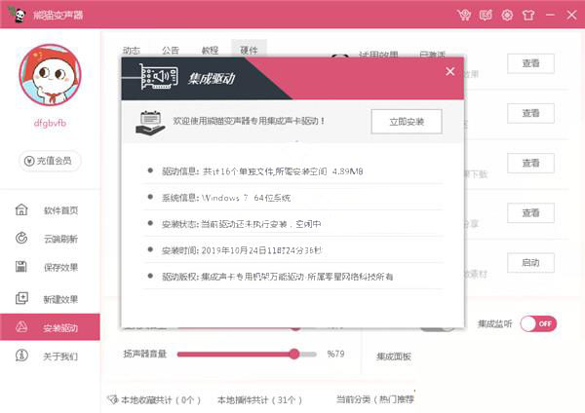
Task: Click the 充值会员 recharge button
Action: coord(50,161)
